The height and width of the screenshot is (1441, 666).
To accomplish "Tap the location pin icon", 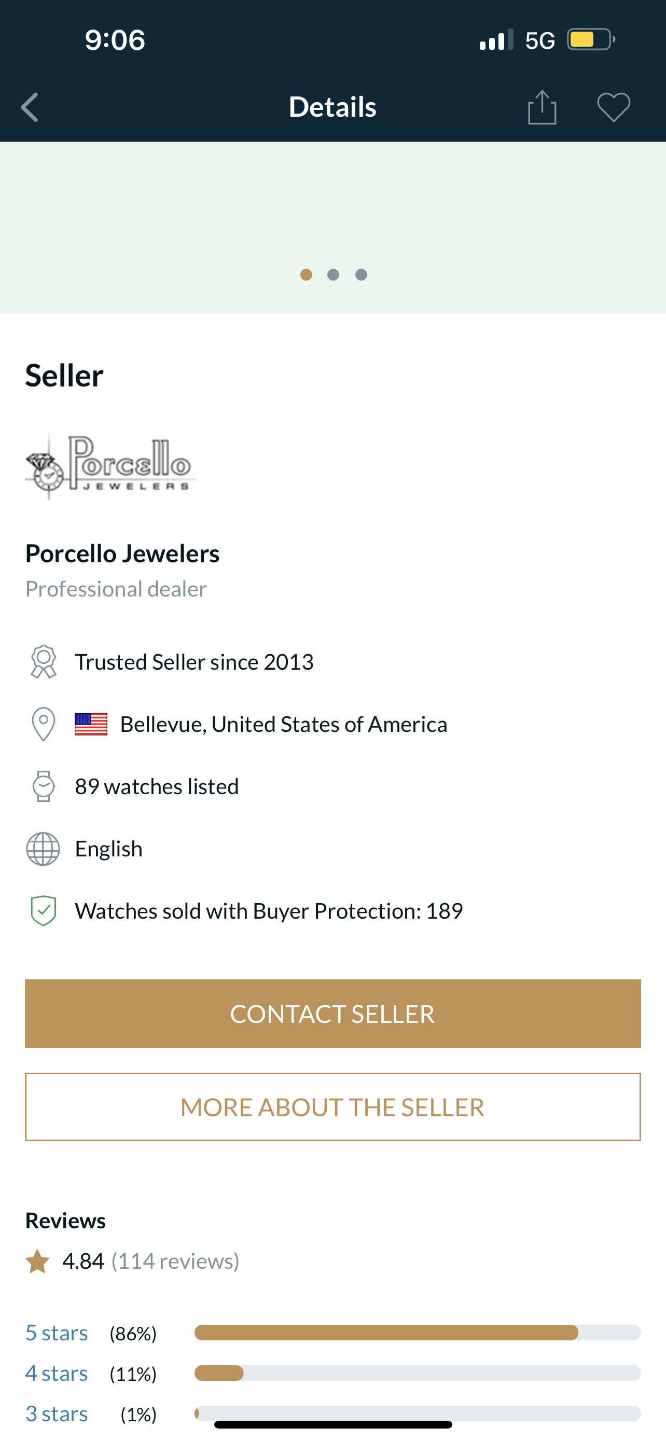I will click(x=43, y=724).
